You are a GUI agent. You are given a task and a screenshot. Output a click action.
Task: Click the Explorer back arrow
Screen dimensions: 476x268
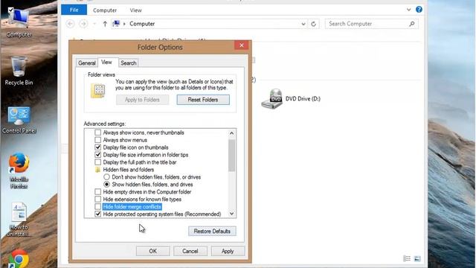point(70,24)
